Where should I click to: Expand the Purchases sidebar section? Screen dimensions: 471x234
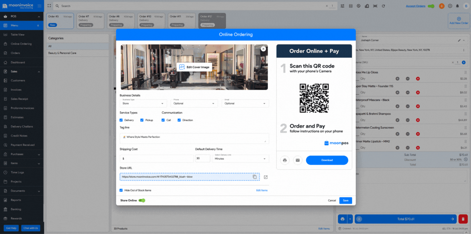[x=39, y=154]
